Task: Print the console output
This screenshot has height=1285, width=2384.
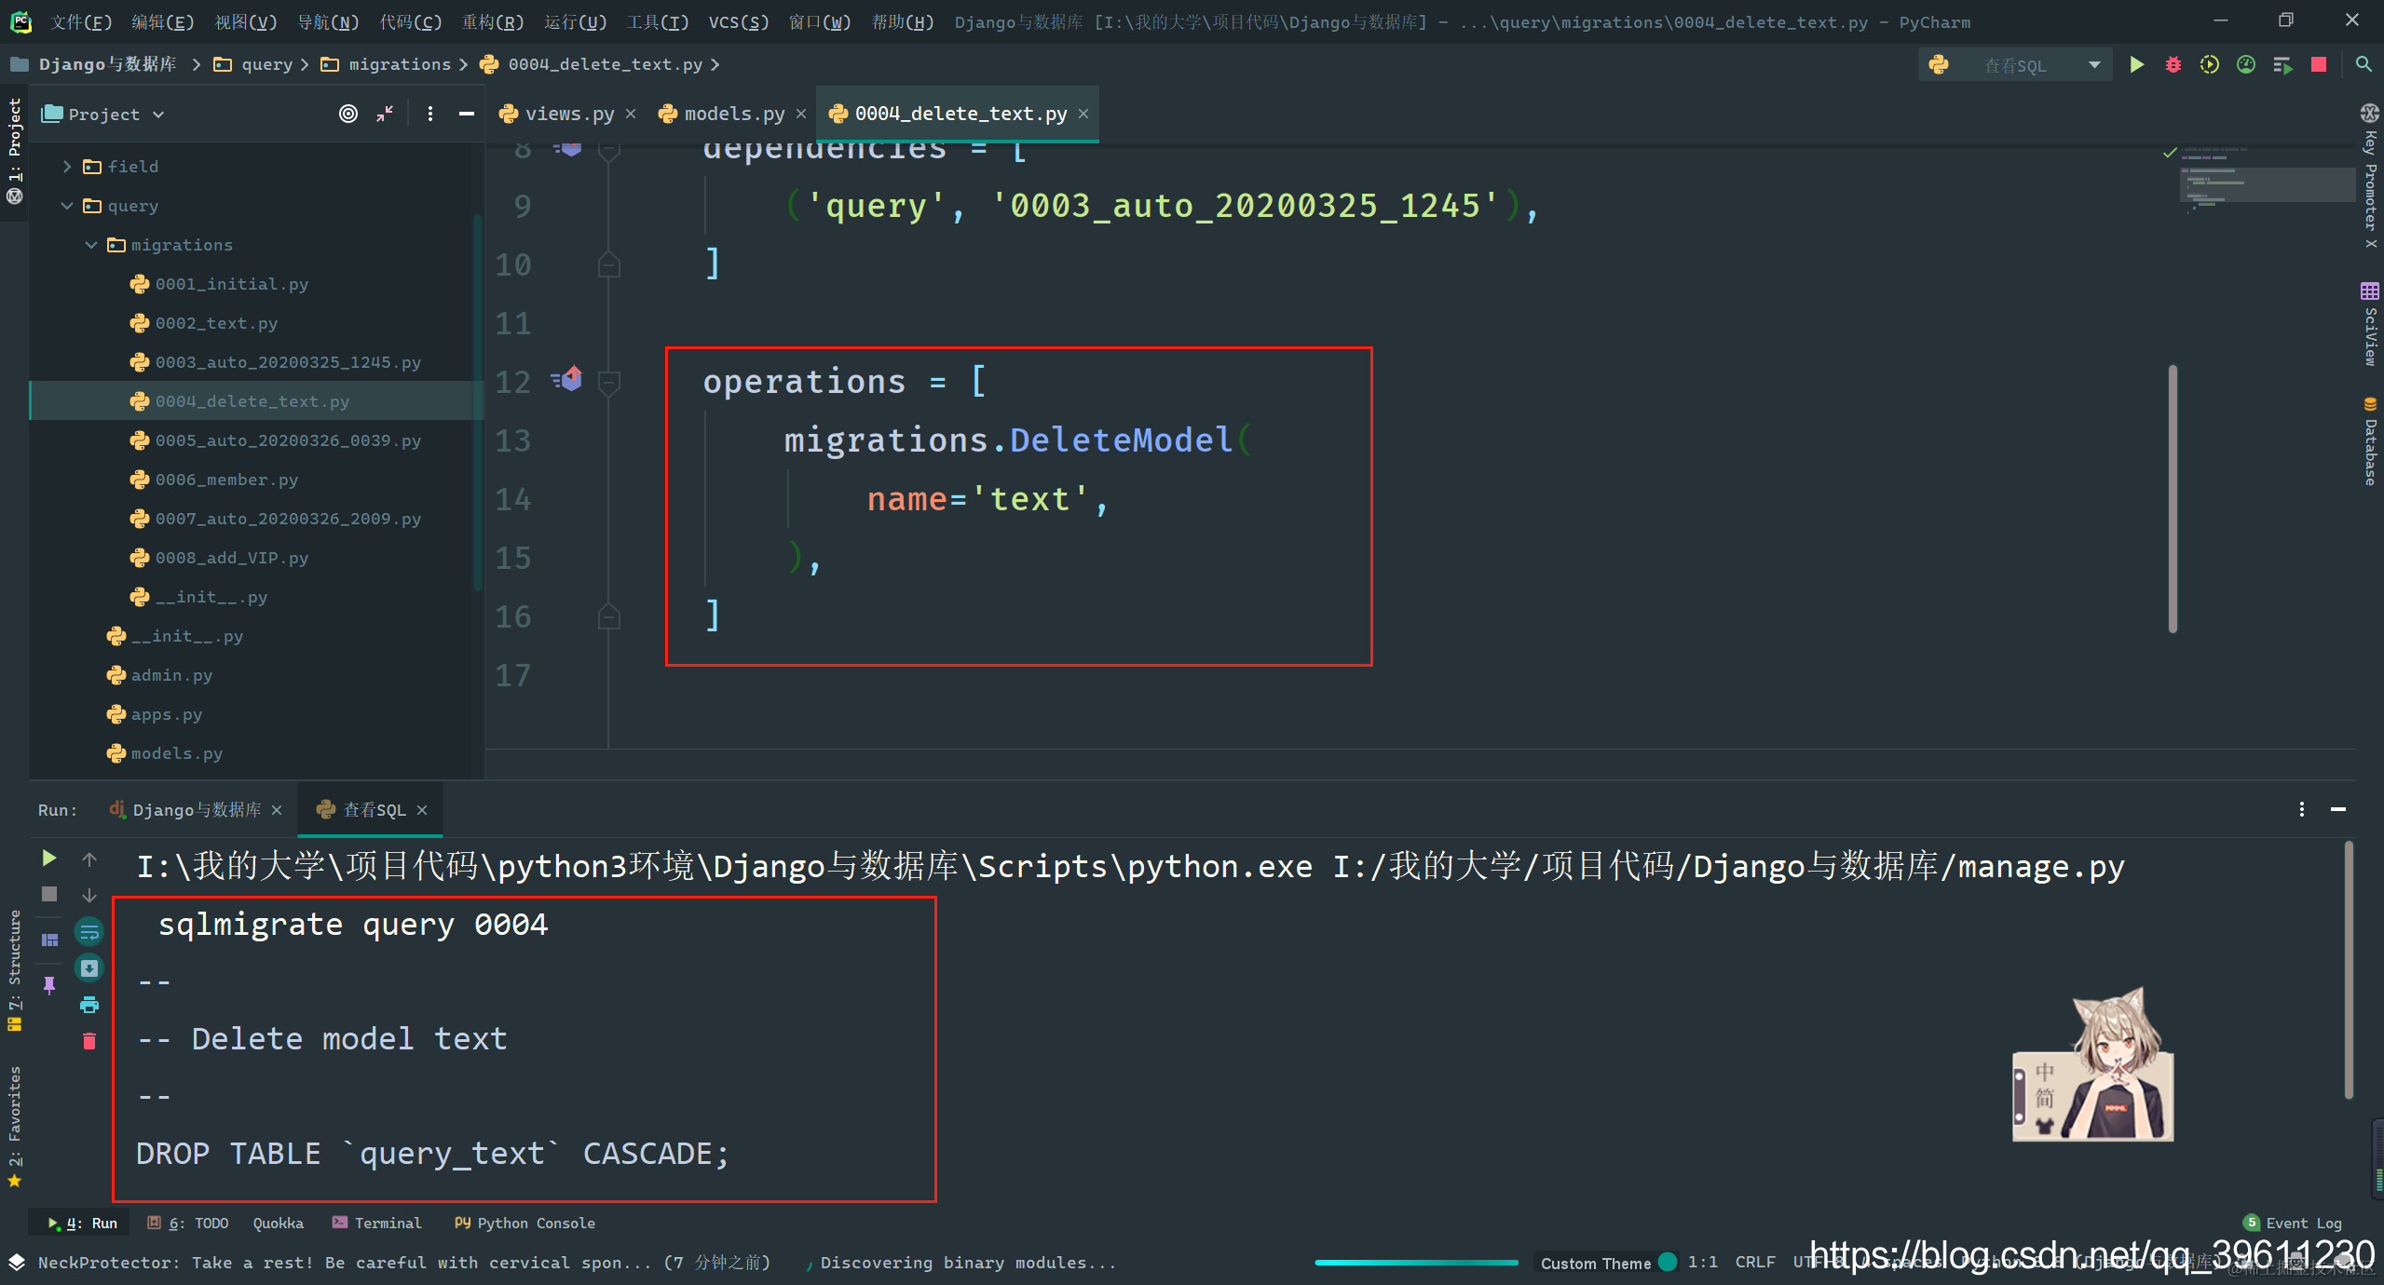Action: pyautogui.click(x=89, y=1005)
